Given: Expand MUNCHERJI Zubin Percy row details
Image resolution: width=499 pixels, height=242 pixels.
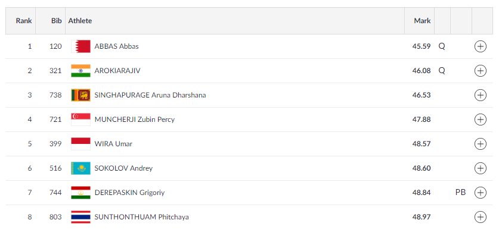Looking at the screenshot, I should pos(480,120).
